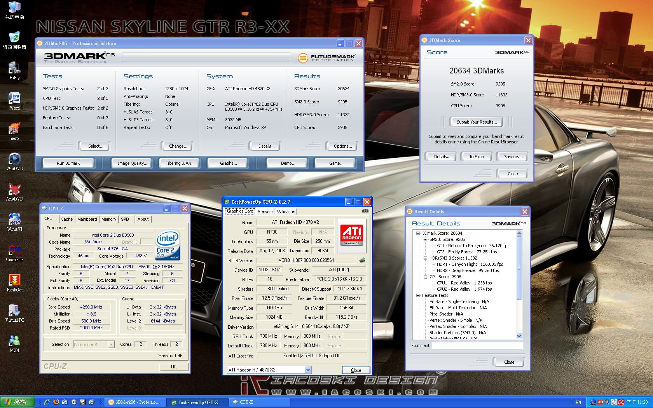
Task: Open the CesarFTP desktop shortcut
Action: point(14,253)
